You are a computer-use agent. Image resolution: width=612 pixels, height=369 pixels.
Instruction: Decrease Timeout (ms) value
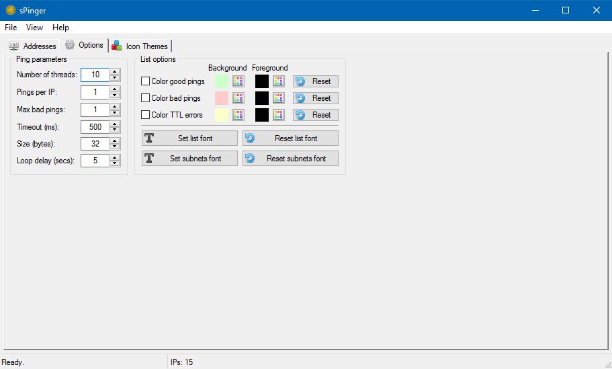[x=114, y=130]
